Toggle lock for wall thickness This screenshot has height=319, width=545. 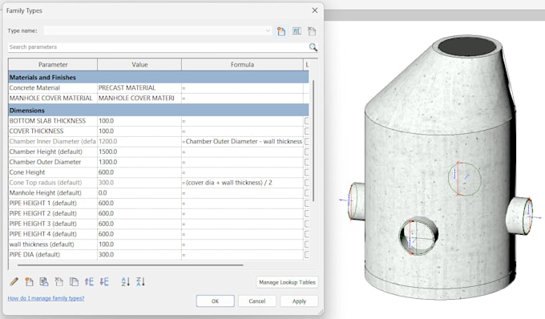(306, 244)
